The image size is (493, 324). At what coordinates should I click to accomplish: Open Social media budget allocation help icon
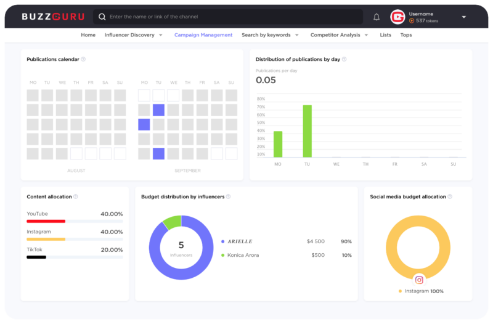(450, 196)
